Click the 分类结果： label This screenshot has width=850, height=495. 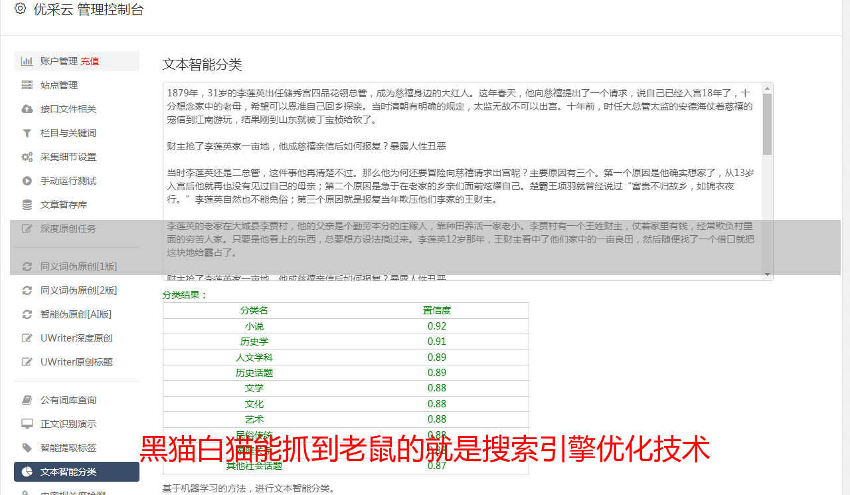pyautogui.click(x=185, y=295)
